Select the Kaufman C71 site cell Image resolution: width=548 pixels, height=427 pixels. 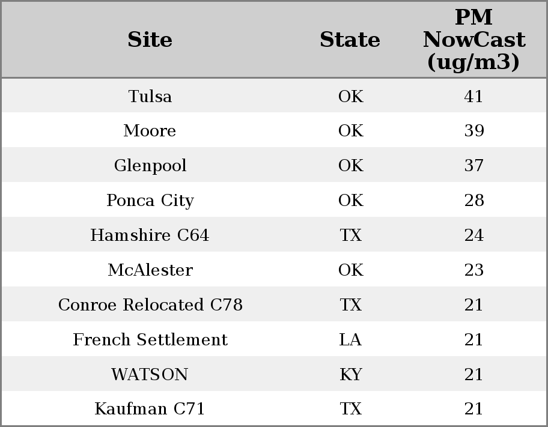click(150, 408)
